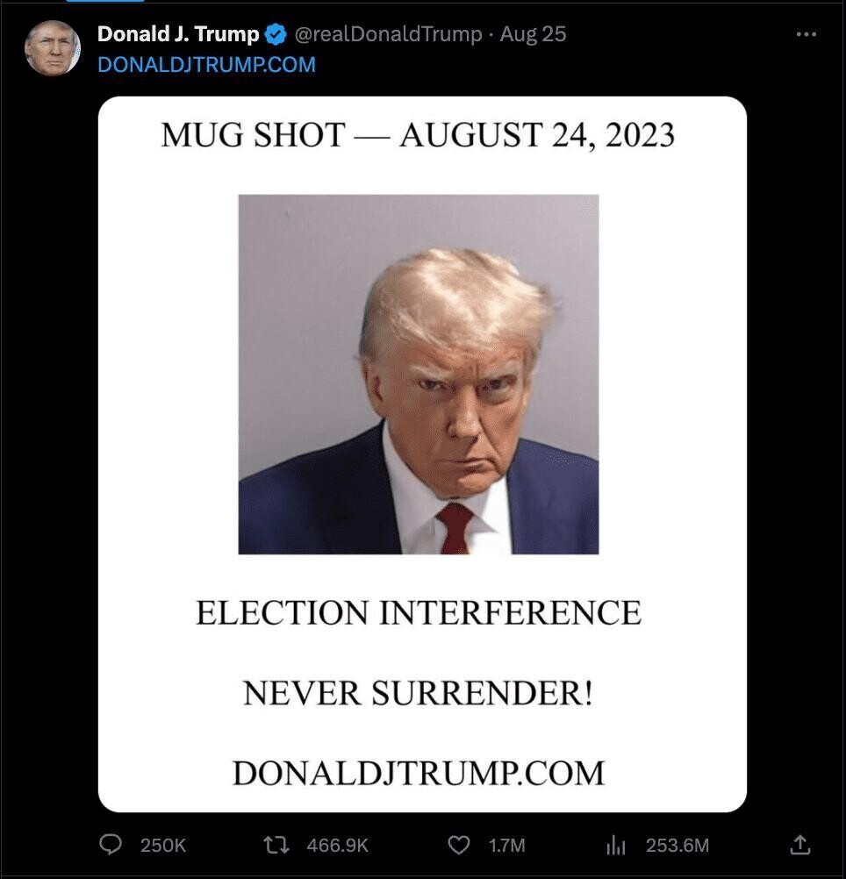Click the ELECTION INTERFERENCE line in image
The width and height of the screenshot is (846, 879).
pyautogui.click(x=419, y=612)
